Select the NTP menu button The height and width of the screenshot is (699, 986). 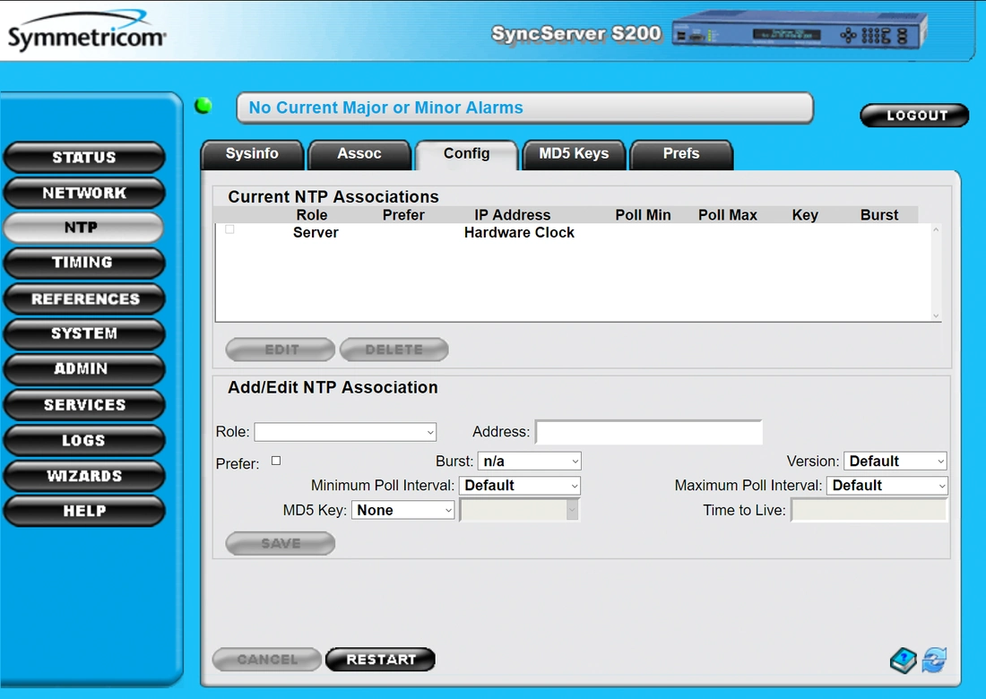(x=83, y=228)
